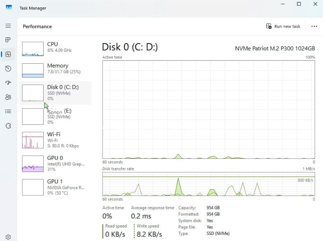Select Disk 0 (C: D:) entry
This screenshot has height=241, width=323.
55,92
